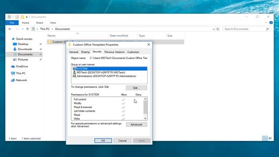Open Advanced security settings
The width and height of the screenshot is (279, 157).
[x=136, y=124]
